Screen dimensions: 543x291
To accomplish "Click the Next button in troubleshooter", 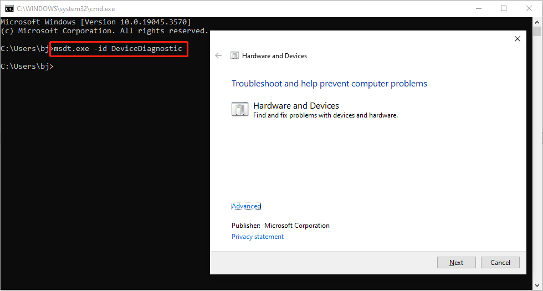I will click(456, 263).
